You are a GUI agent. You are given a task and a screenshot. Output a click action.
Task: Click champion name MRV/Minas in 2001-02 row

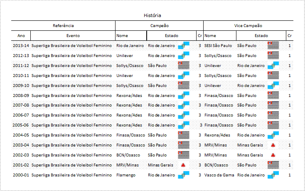coord(128,165)
